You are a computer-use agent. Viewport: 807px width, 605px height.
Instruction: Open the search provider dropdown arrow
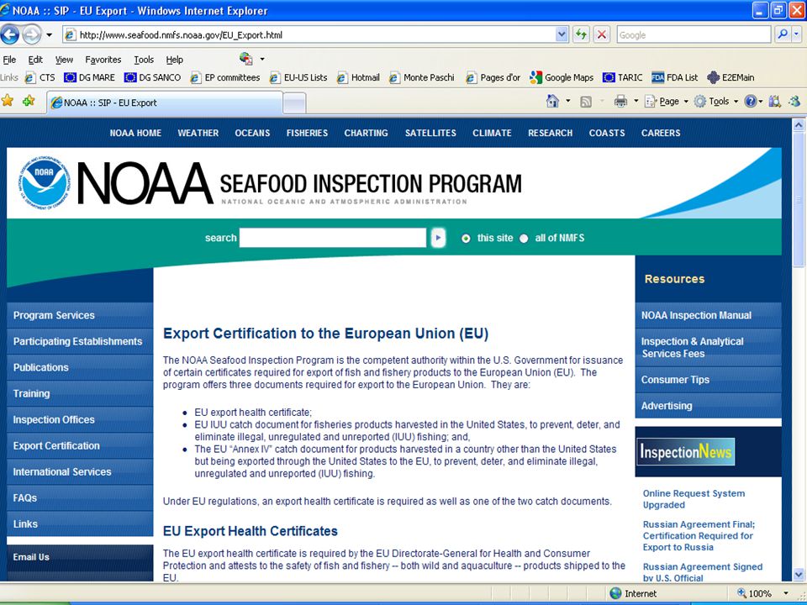point(797,35)
